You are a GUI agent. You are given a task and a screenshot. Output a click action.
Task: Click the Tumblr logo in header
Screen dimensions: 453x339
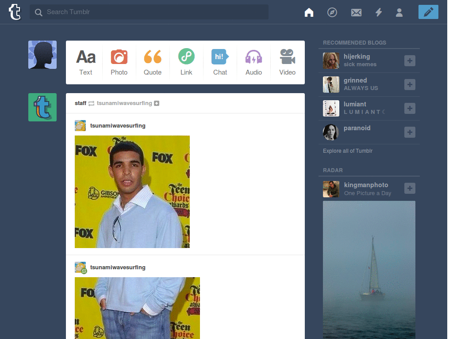coord(15,12)
